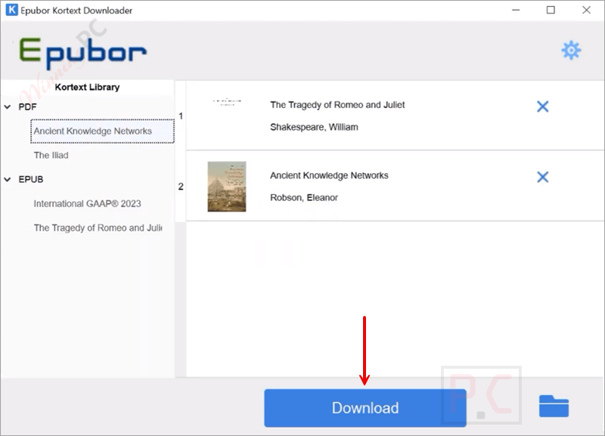Maximize the Epubor Kortext Downloader window

[x=551, y=10]
